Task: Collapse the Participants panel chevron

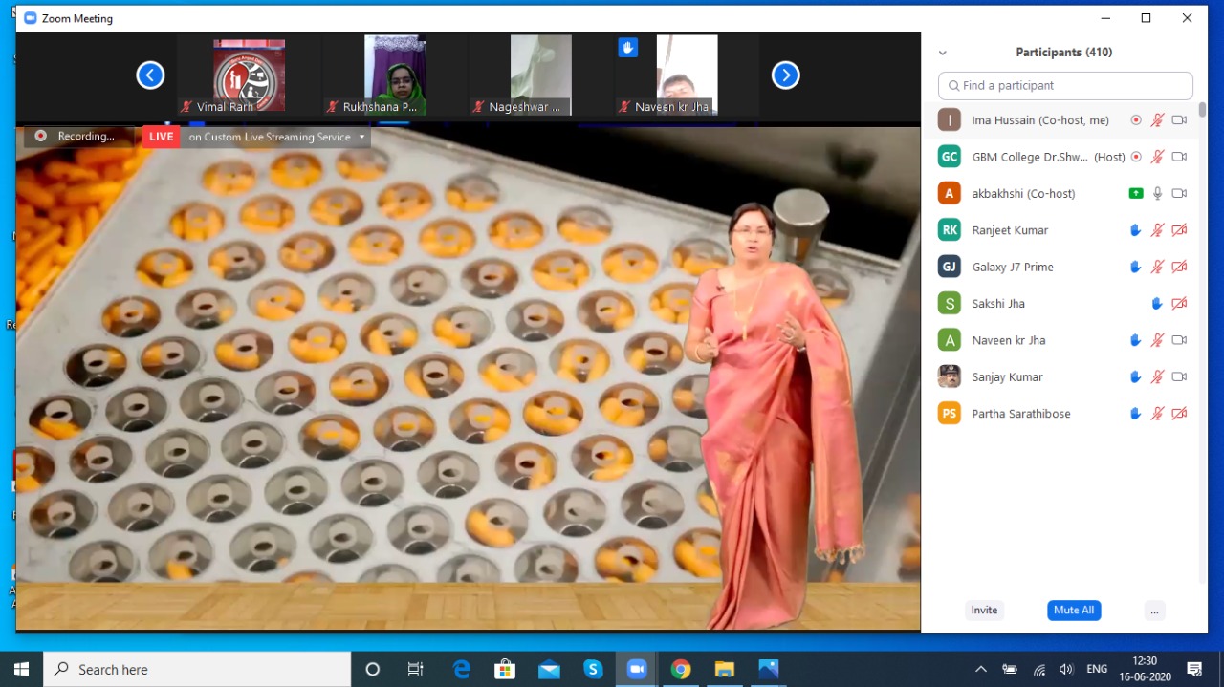Action: point(943,54)
